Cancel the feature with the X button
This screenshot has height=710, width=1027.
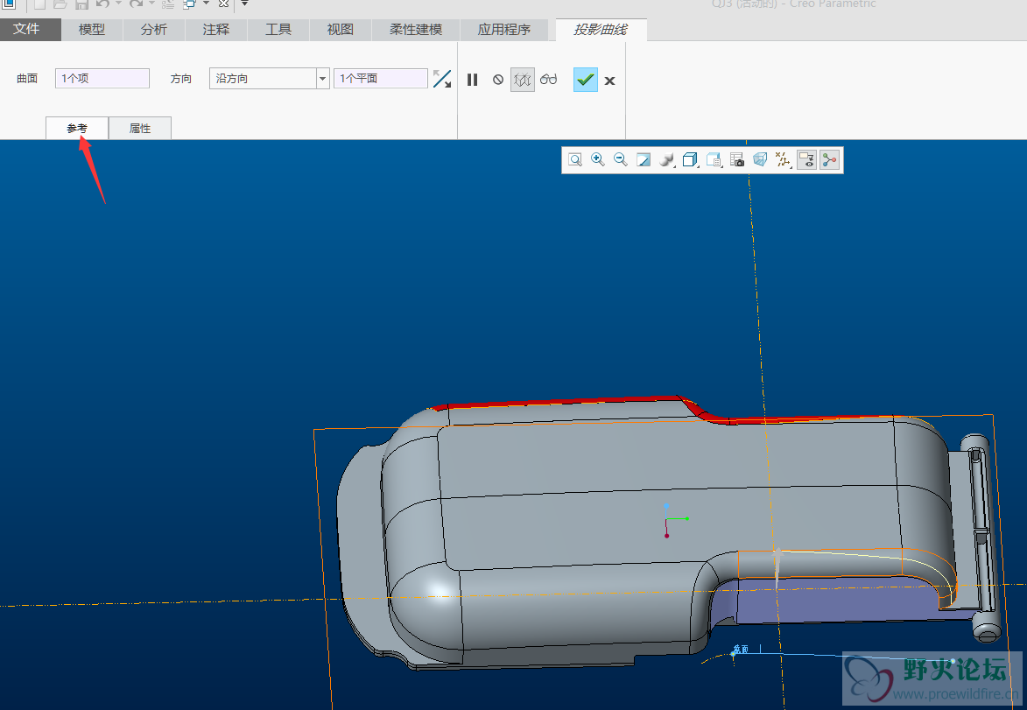(x=609, y=81)
